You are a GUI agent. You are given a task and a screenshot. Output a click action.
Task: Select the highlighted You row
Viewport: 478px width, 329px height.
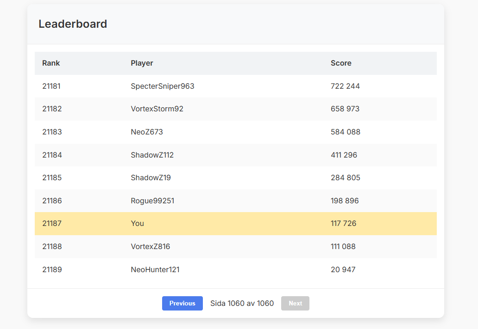coord(236,224)
